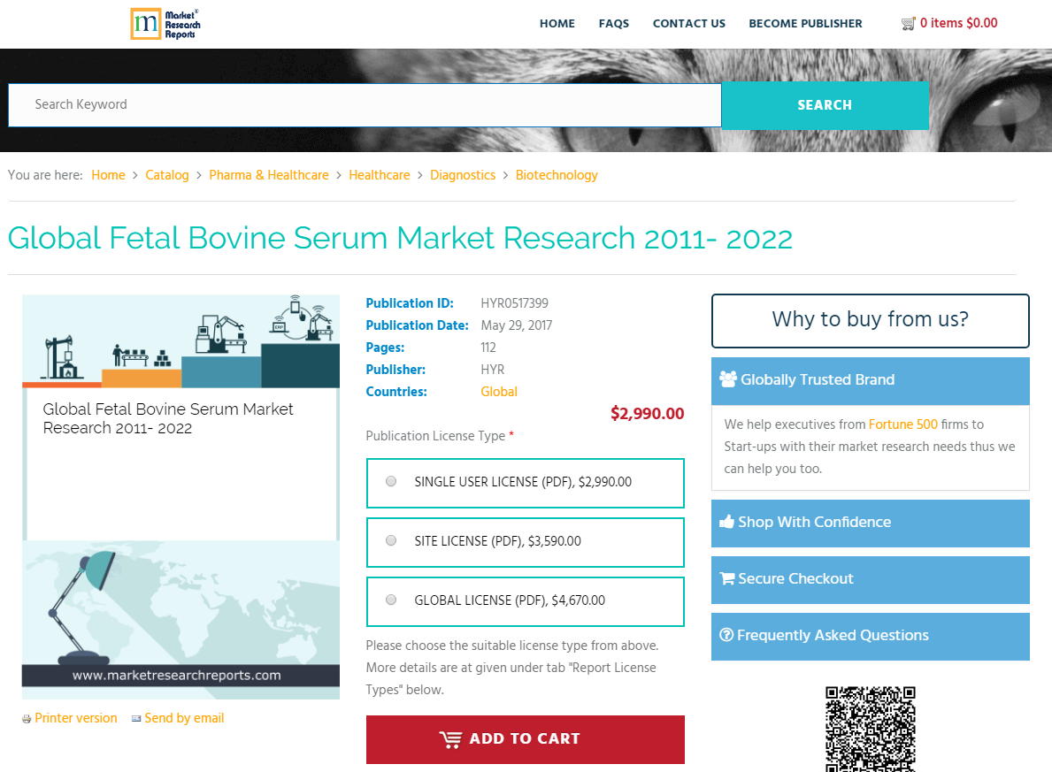The width and height of the screenshot is (1052, 772).
Task: Select the Single User License option
Action: pyautogui.click(x=390, y=480)
